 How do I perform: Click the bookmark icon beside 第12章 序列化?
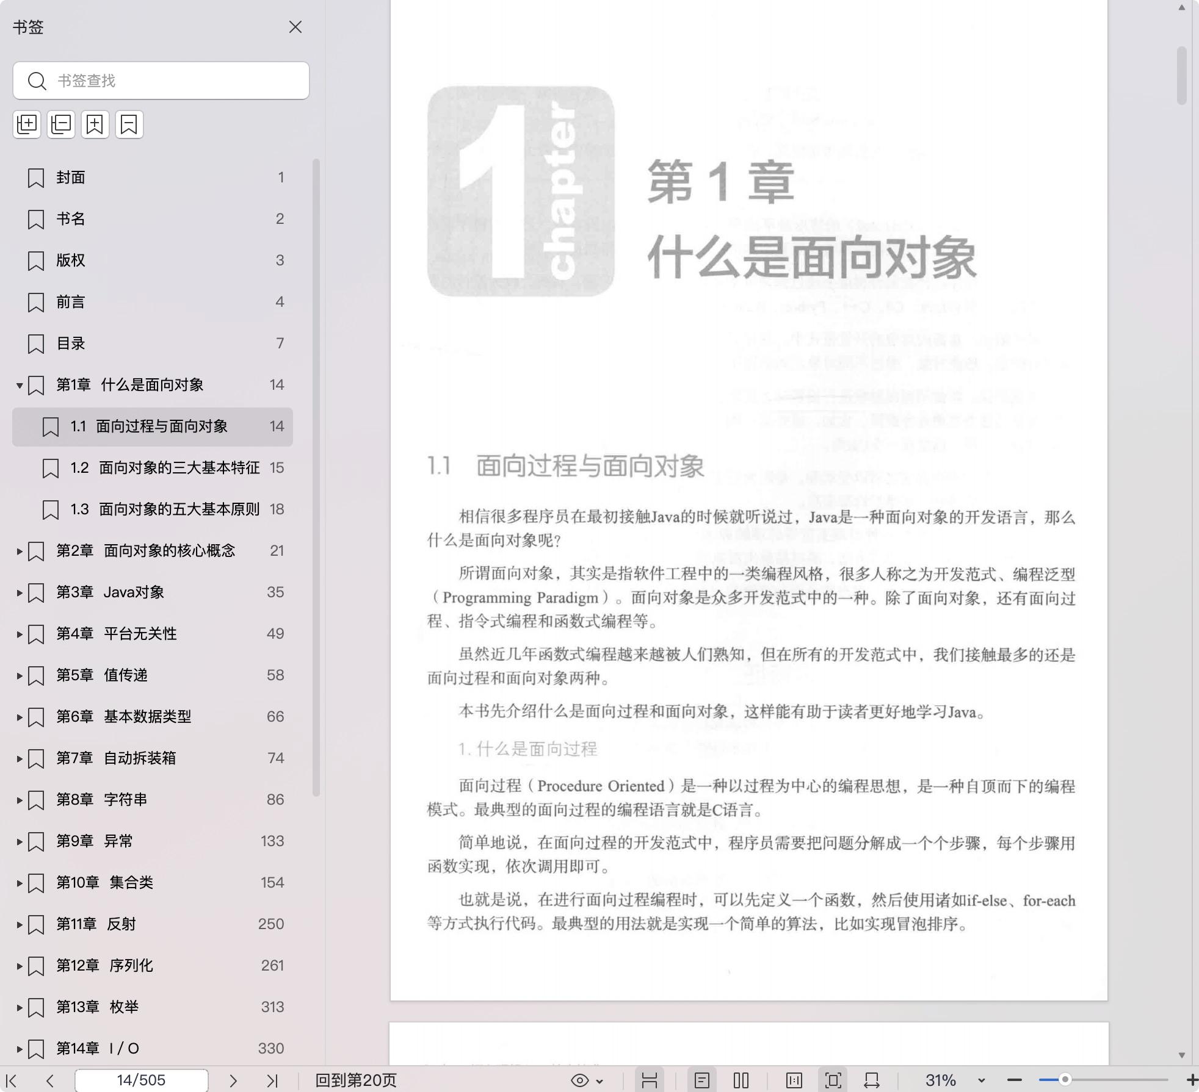click(36, 966)
